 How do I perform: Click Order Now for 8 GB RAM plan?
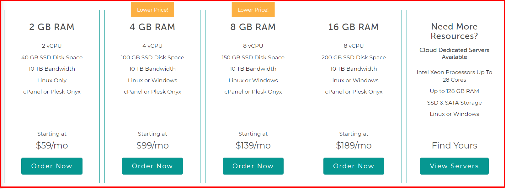(253, 166)
